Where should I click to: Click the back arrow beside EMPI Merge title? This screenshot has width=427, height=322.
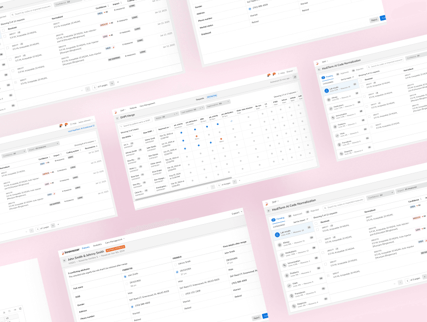pos(117,118)
